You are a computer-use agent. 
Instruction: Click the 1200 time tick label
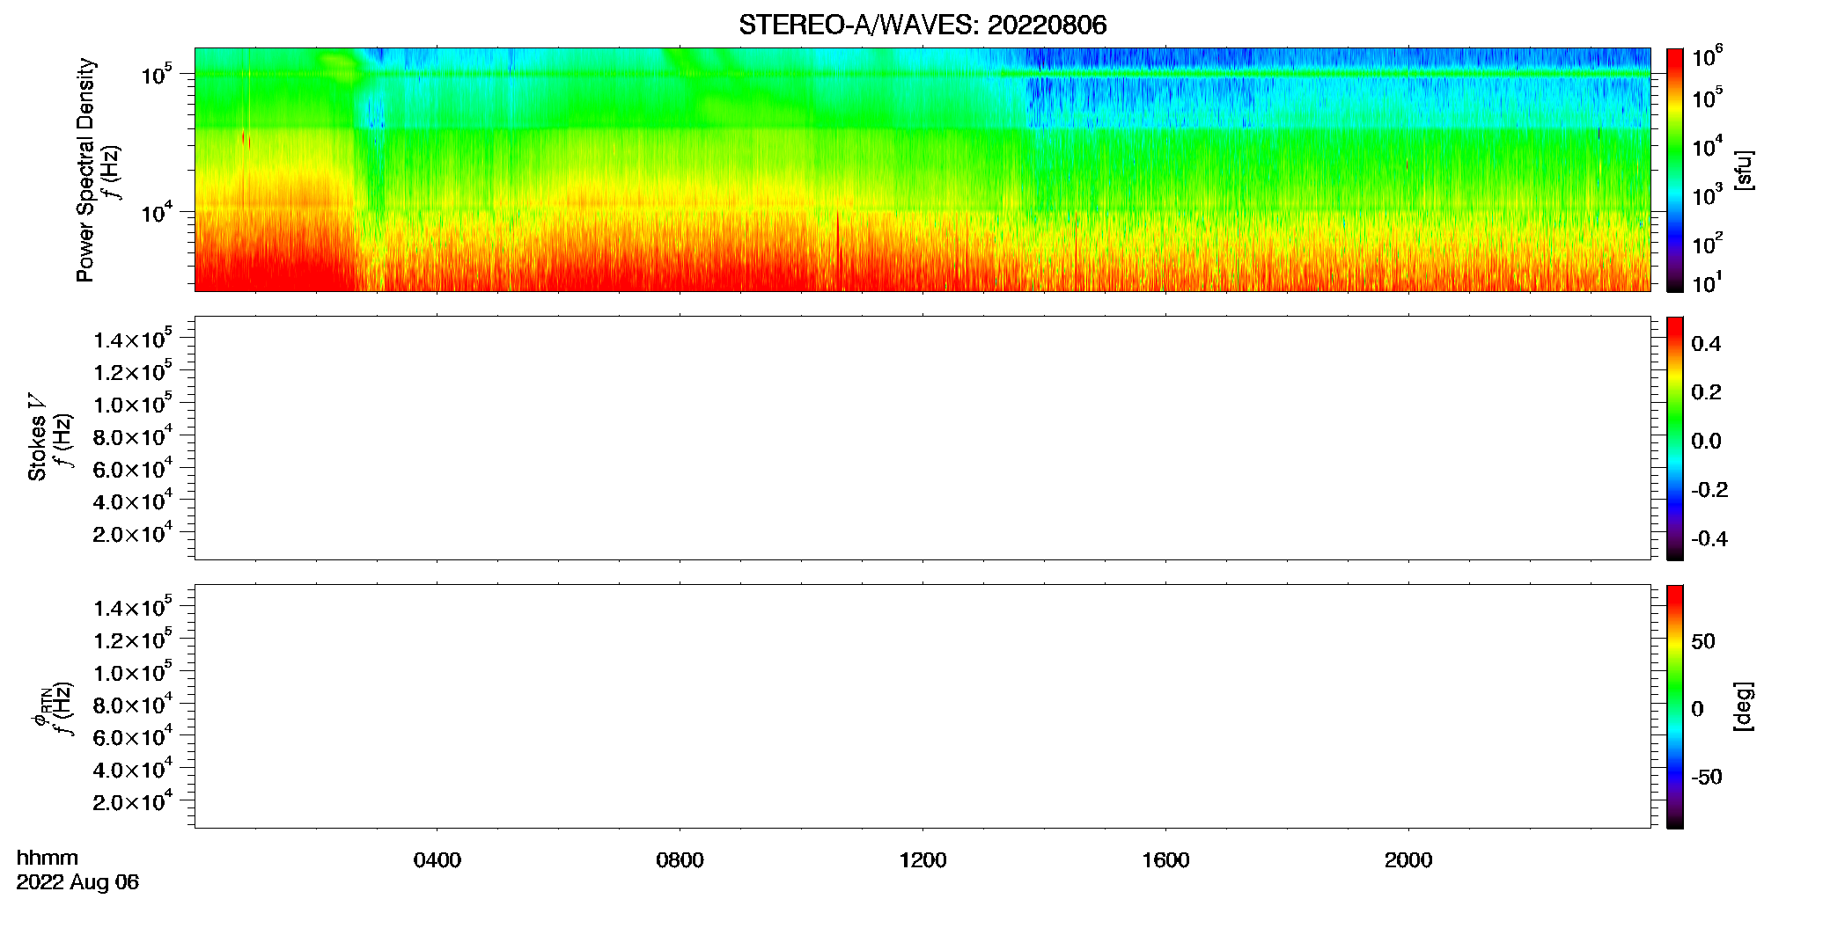point(922,860)
